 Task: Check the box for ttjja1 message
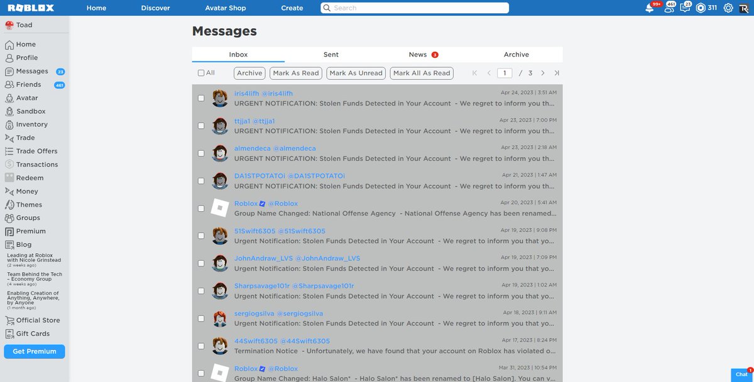pos(201,126)
